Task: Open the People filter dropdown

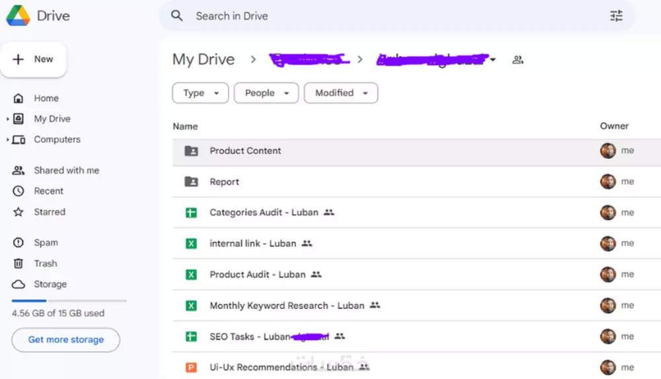Action: [266, 93]
